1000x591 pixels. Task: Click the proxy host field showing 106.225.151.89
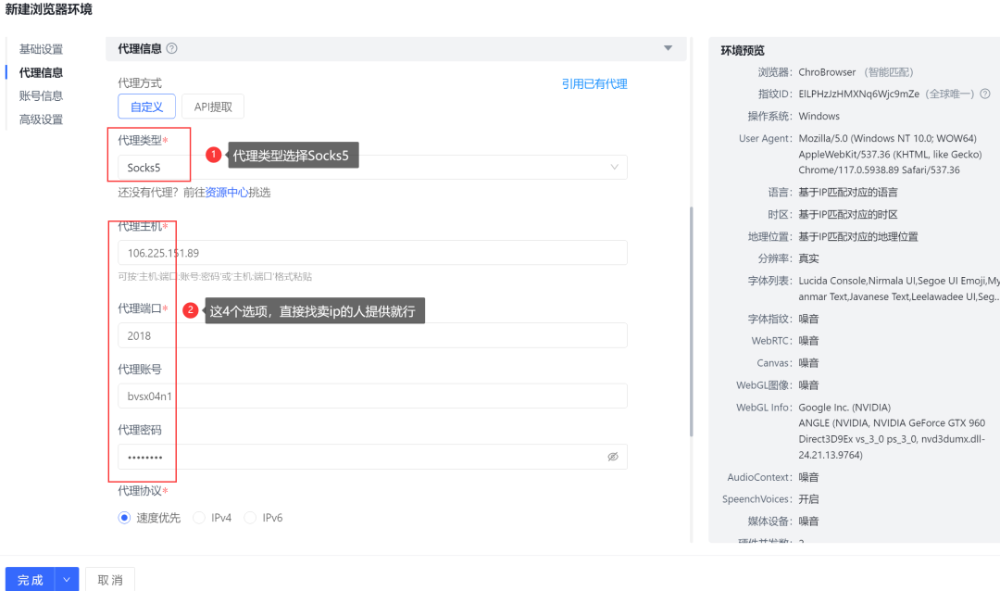(x=370, y=252)
